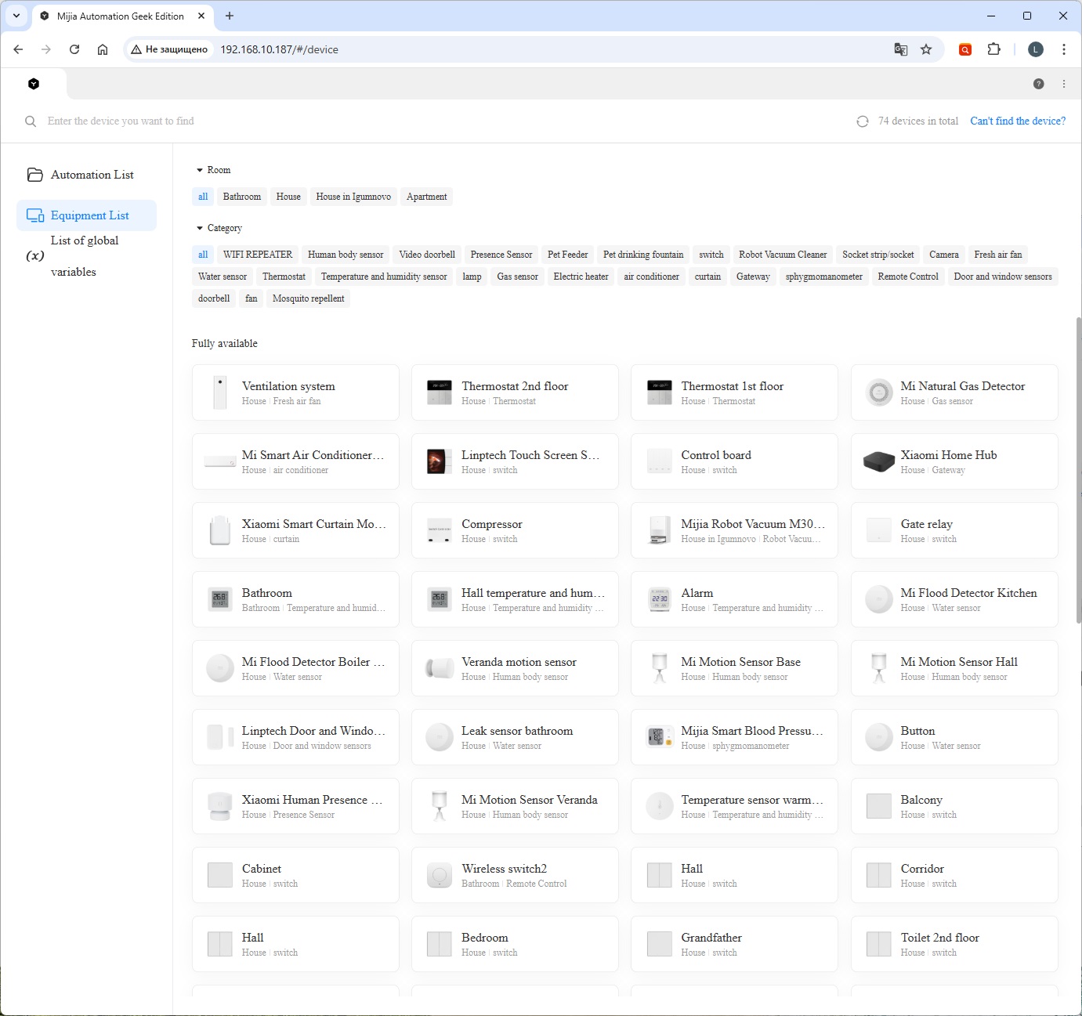This screenshot has height=1016, width=1082.
Task: Click the page vertical scrollbar
Action: click(1078, 470)
